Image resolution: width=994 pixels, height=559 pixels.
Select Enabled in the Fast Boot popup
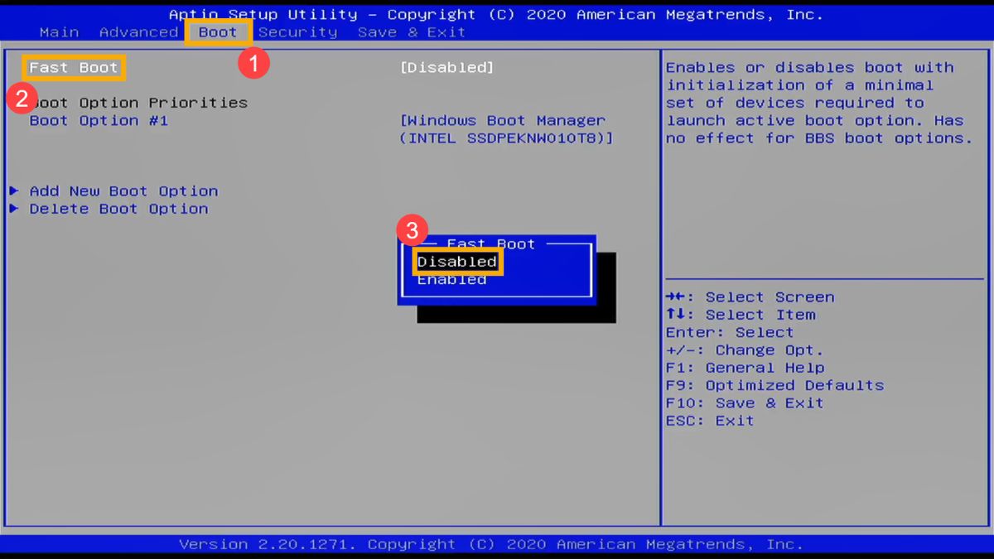[451, 279]
